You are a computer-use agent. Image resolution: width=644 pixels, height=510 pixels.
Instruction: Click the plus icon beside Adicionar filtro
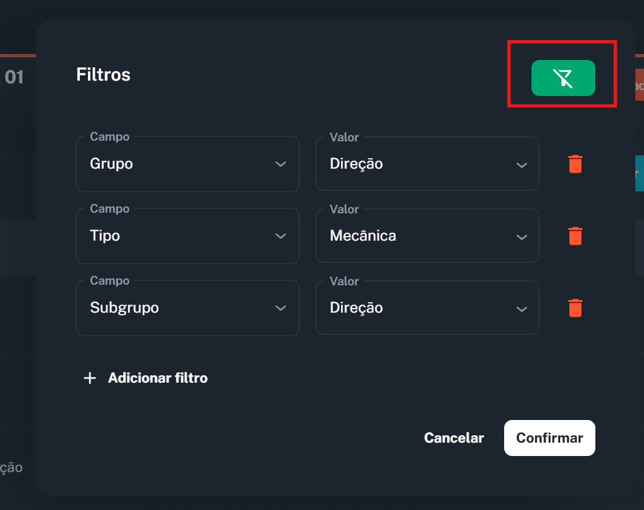click(x=89, y=378)
